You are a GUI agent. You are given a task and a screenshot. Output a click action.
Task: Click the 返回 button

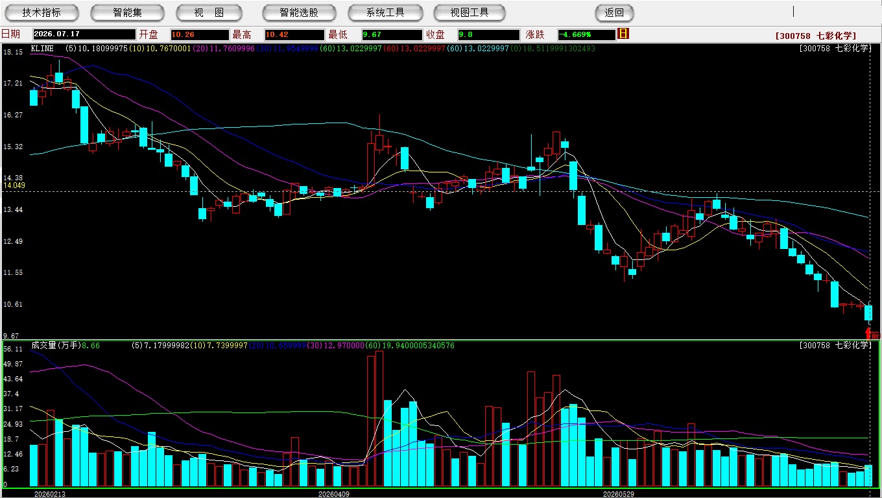(614, 12)
